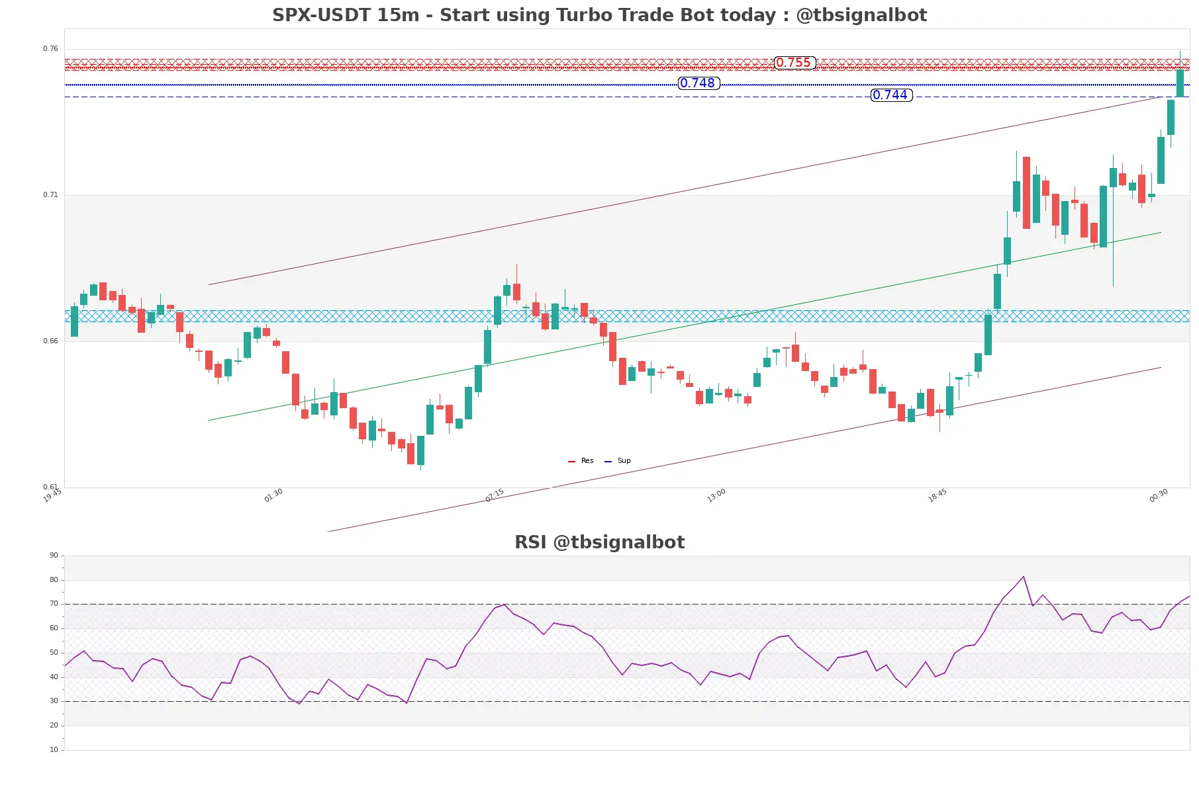Click the 0.66 price axis label
1199x799 pixels.
click(50, 341)
